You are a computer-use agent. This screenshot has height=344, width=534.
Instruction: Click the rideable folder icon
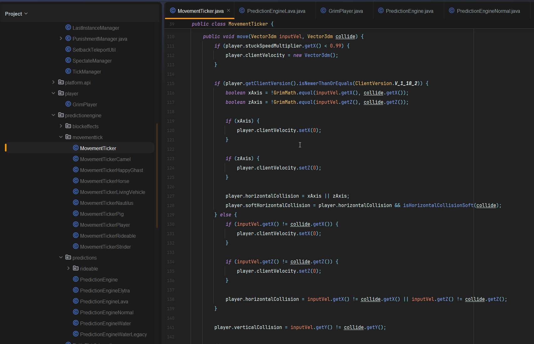[76, 268]
